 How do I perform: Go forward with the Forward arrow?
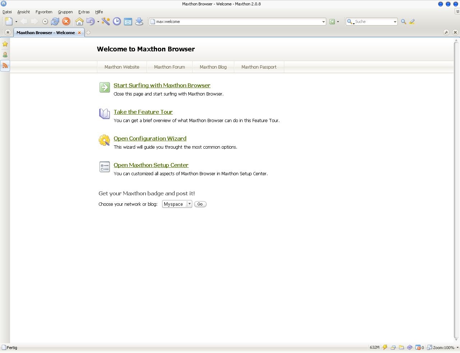click(x=34, y=22)
